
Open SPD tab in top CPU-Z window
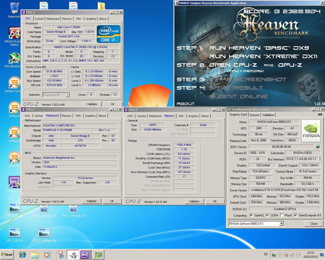pos(79,19)
